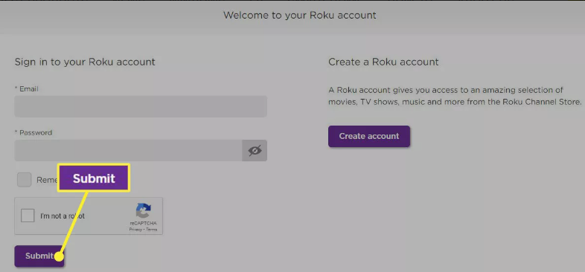The image size is (585, 272).
Task: Check the Remember me checkbox
Action: coord(25,180)
